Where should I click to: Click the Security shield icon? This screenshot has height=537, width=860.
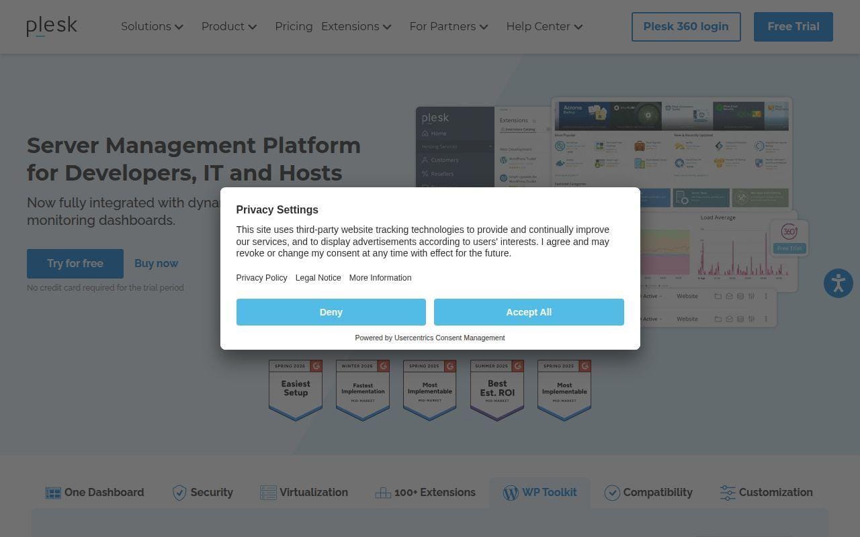tap(179, 493)
